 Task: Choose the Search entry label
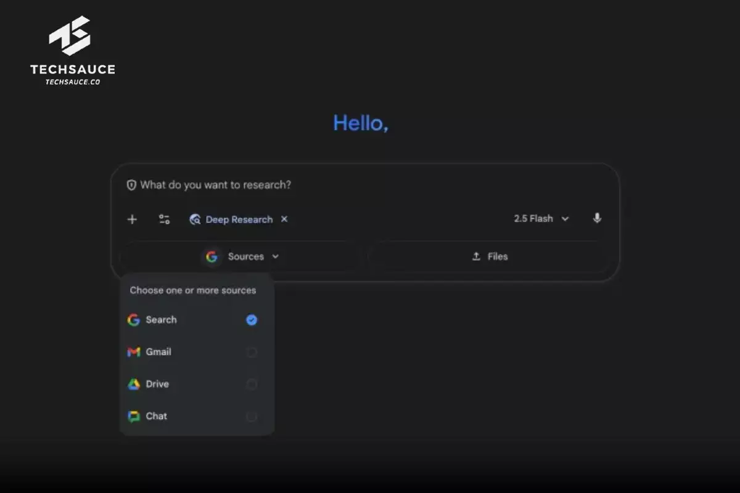161,320
